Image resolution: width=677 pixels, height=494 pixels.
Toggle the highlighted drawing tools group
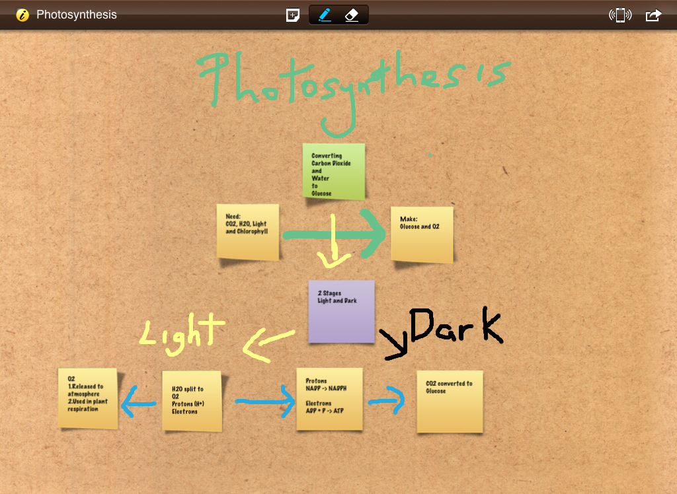click(x=338, y=14)
